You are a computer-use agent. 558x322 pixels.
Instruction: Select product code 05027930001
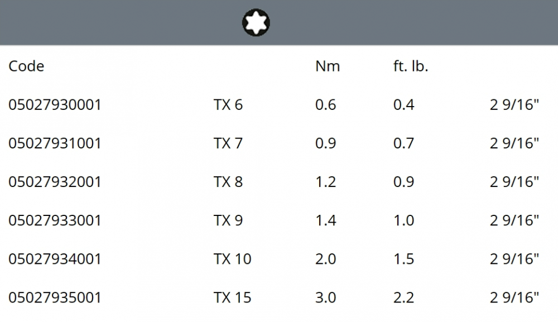pos(55,105)
